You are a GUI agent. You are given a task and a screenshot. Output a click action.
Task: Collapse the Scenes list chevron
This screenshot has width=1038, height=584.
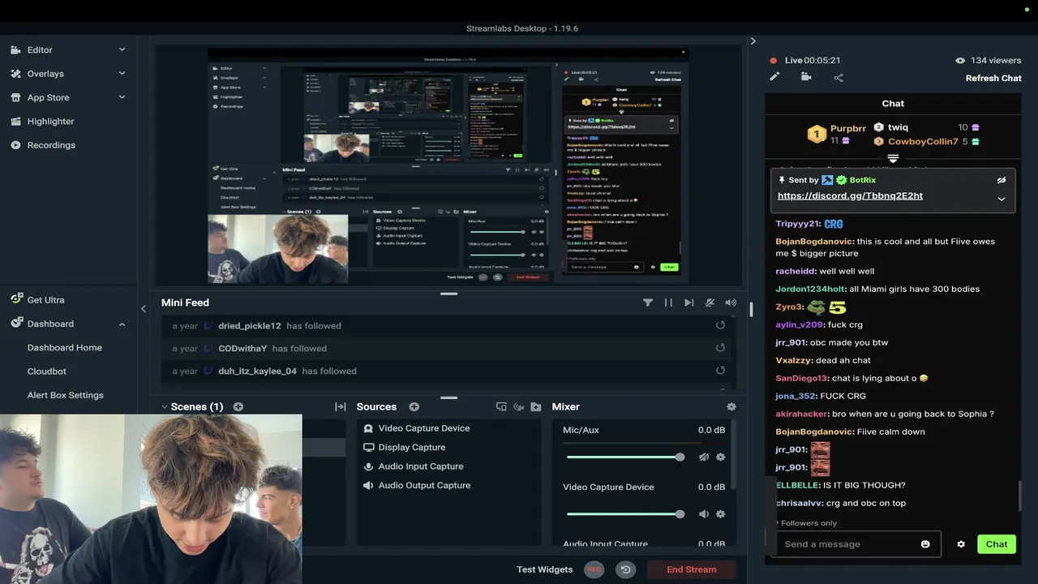(x=165, y=406)
